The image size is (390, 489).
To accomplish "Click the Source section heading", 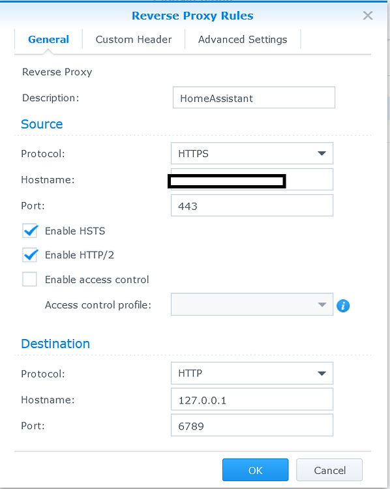I will [42, 124].
